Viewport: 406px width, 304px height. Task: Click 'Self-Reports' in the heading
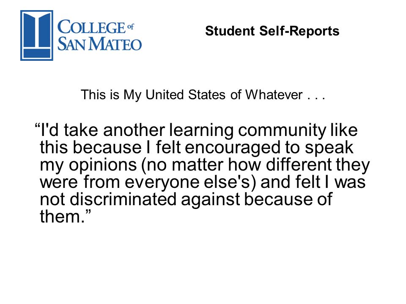(x=299, y=31)
